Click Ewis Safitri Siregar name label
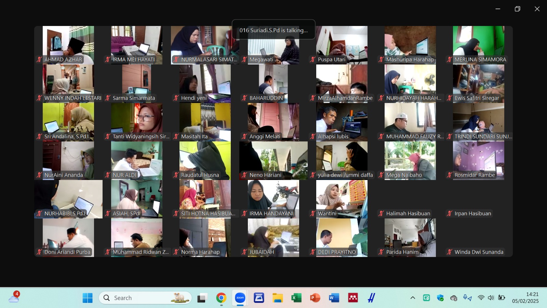Screen dimensions: 547x308 [x=477, y=98]
